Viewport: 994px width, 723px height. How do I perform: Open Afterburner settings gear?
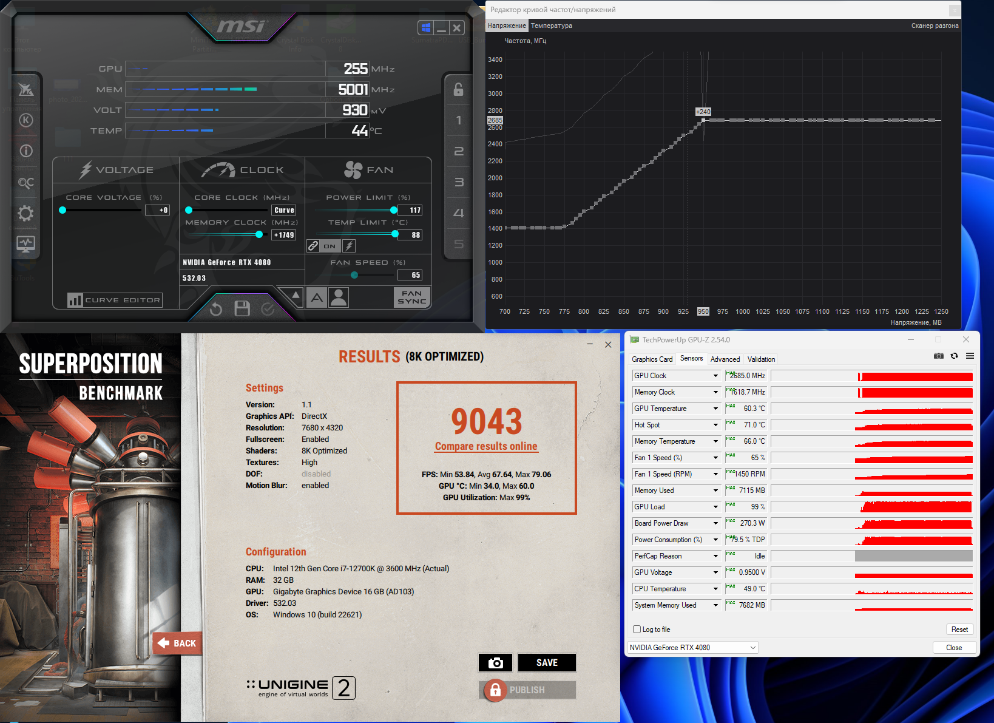25,213
